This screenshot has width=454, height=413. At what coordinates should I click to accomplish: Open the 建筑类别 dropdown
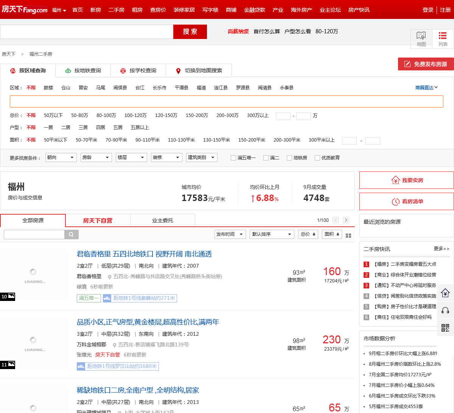click(x=202, y=157)
